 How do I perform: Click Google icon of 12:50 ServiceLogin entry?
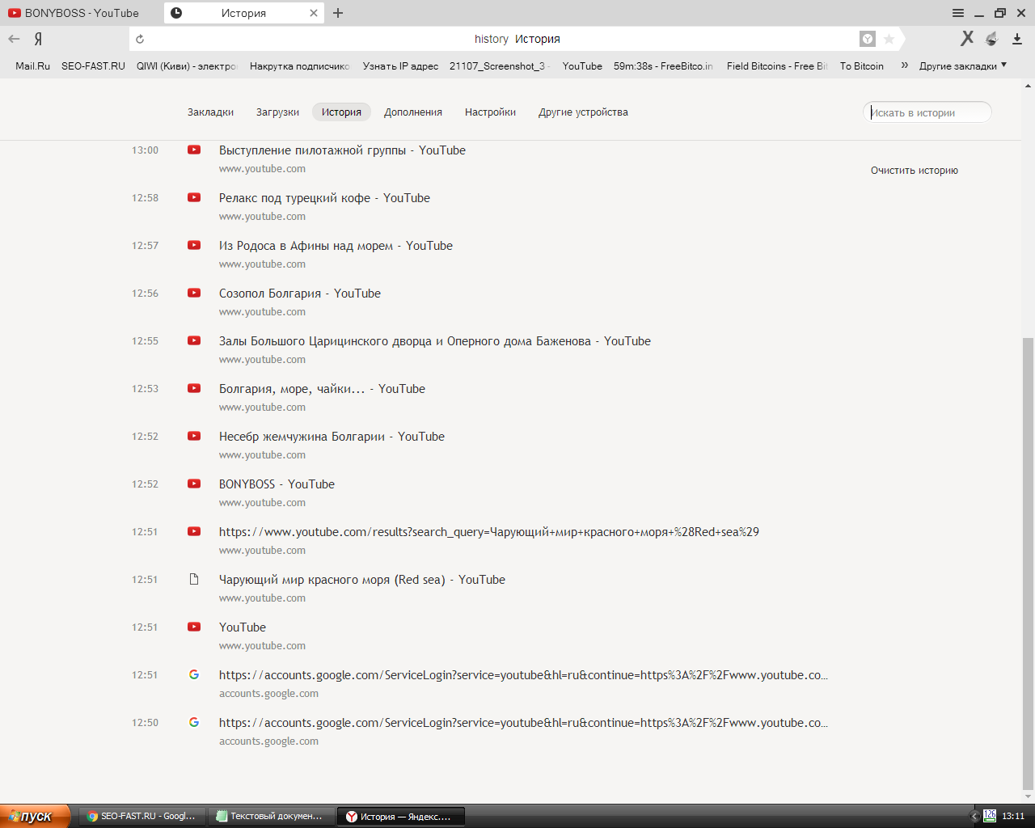(x=194, y=722)
